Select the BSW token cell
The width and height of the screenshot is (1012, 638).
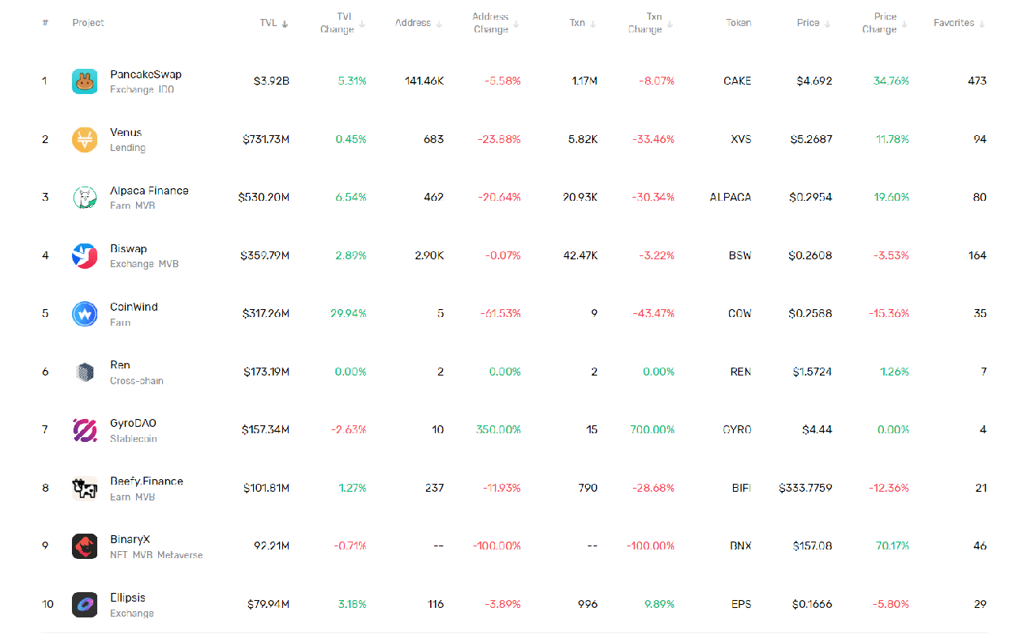pyautogui.click(x=740, y=255)
